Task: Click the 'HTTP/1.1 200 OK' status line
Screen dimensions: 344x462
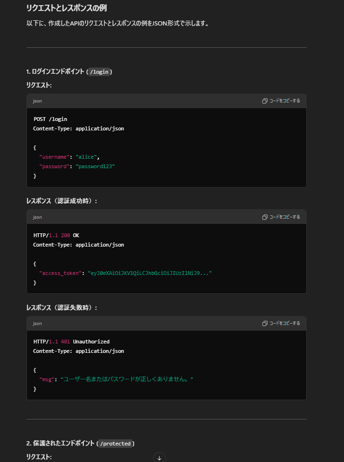Action: 56,235
